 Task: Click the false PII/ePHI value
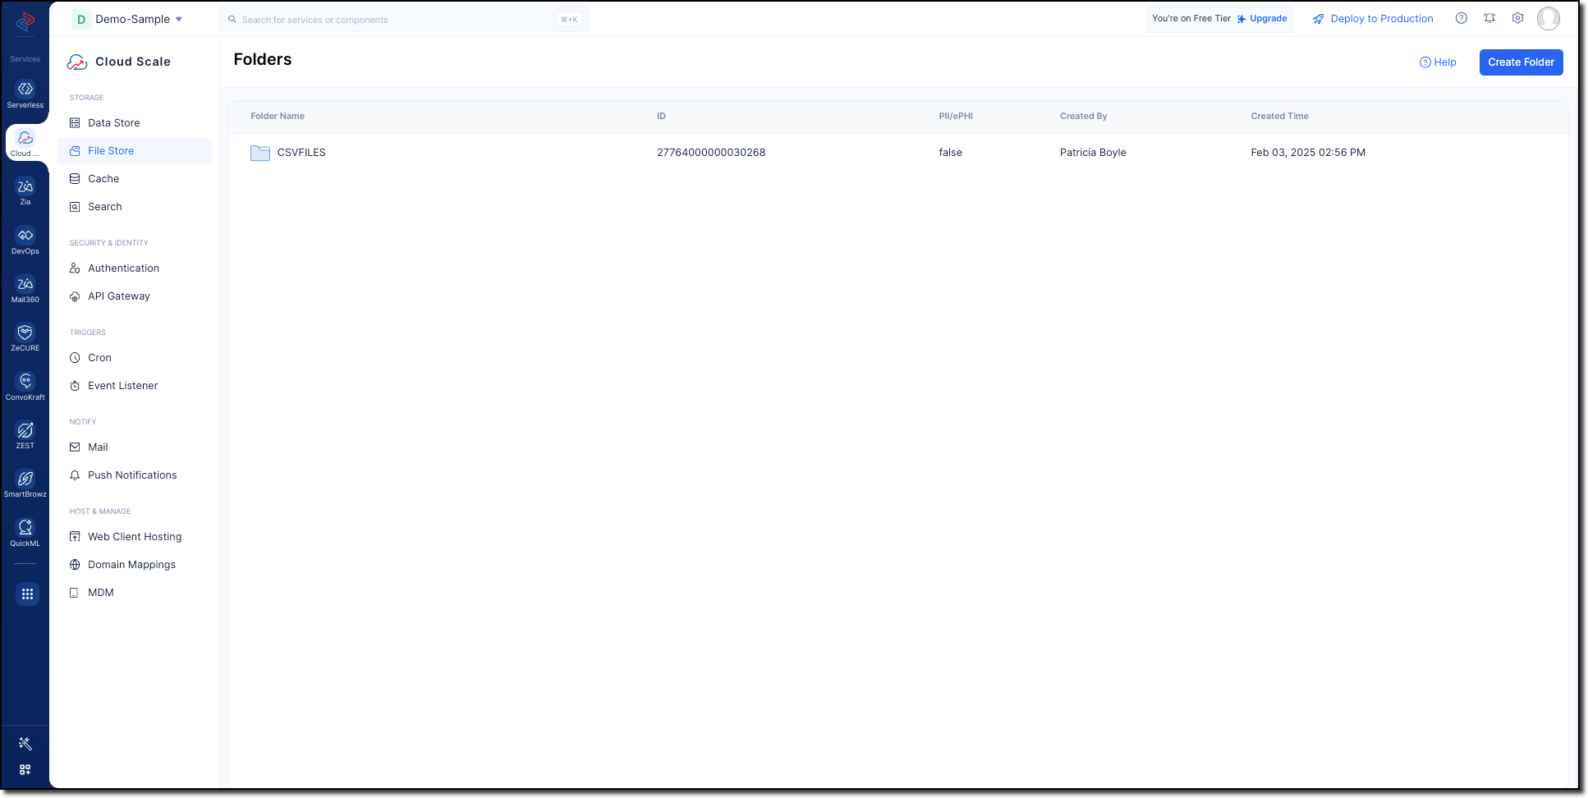(950, 153)
